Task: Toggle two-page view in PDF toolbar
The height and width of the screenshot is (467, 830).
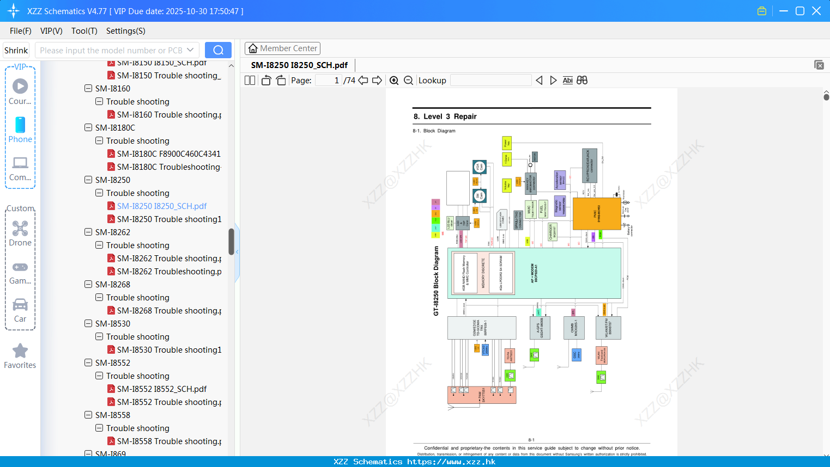Action: coord(250,81)
